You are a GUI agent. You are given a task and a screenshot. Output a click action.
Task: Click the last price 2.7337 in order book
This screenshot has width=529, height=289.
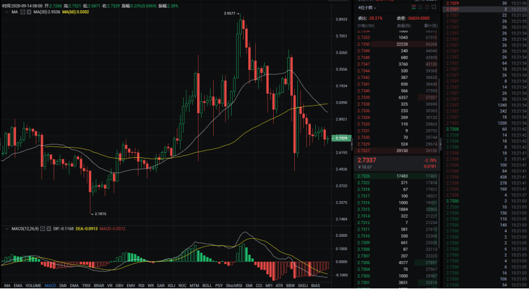coord(367,160)
